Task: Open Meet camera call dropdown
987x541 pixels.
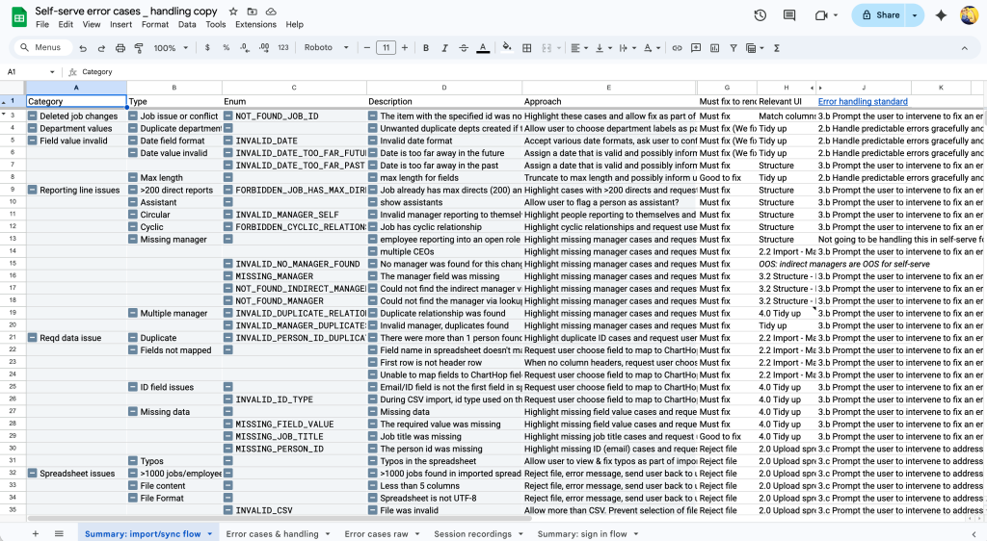Action: point(836,15)
